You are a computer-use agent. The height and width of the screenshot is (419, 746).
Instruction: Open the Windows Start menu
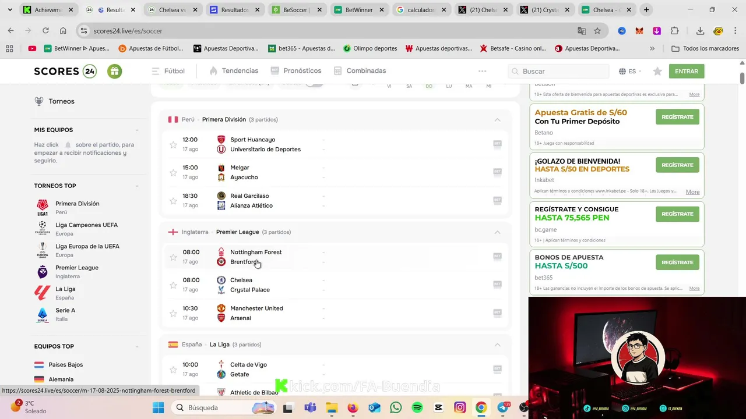pos(158,407)
